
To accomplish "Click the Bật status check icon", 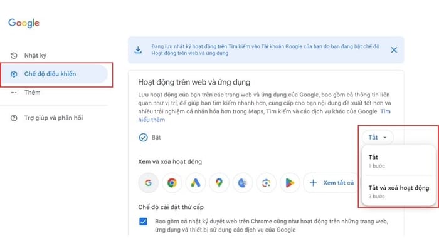I will click(x=143, y=138).
